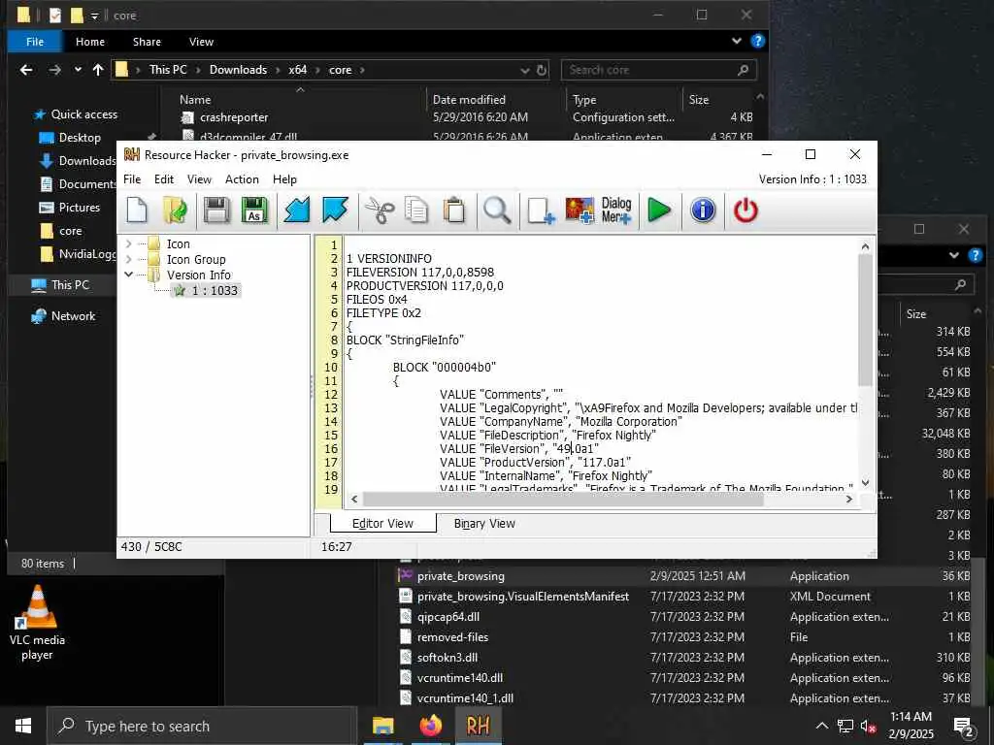Click the green Compile Script play button
The width and height of the screenshot is (994, 745).
pyautogui.click(x=659, y=211)
